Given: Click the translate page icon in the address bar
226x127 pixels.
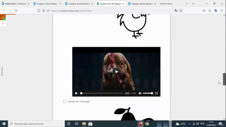Looking at the screenshot, I should (x=176, y=11).
